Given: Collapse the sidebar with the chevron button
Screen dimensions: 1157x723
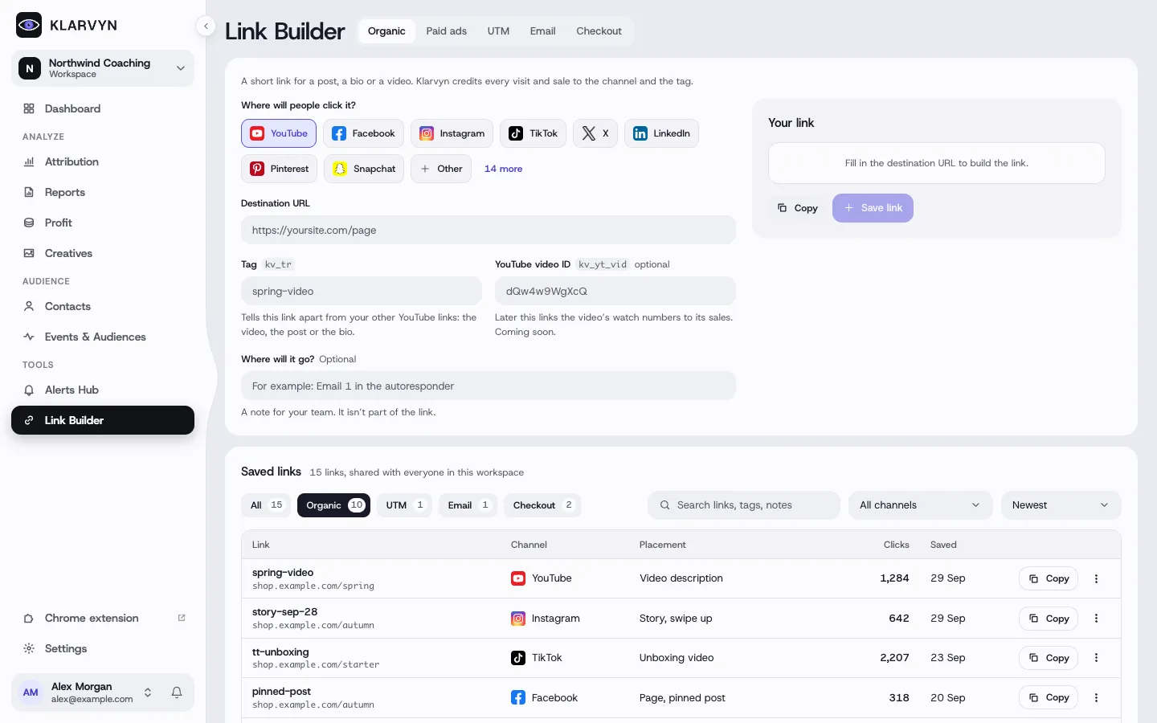Looking at the screenshot, I should (206, 27).
